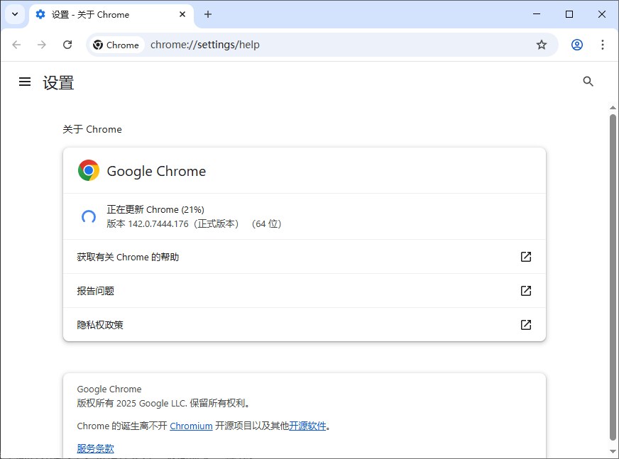Viewport: 619px width, 459px height.
Task: Click the search icon in settings
Action: pyautogui.click(x=588, y=81)
